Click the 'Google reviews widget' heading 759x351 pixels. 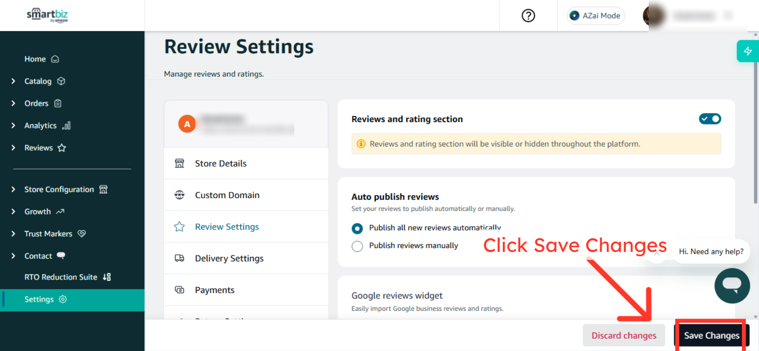[x=397, y=296]
